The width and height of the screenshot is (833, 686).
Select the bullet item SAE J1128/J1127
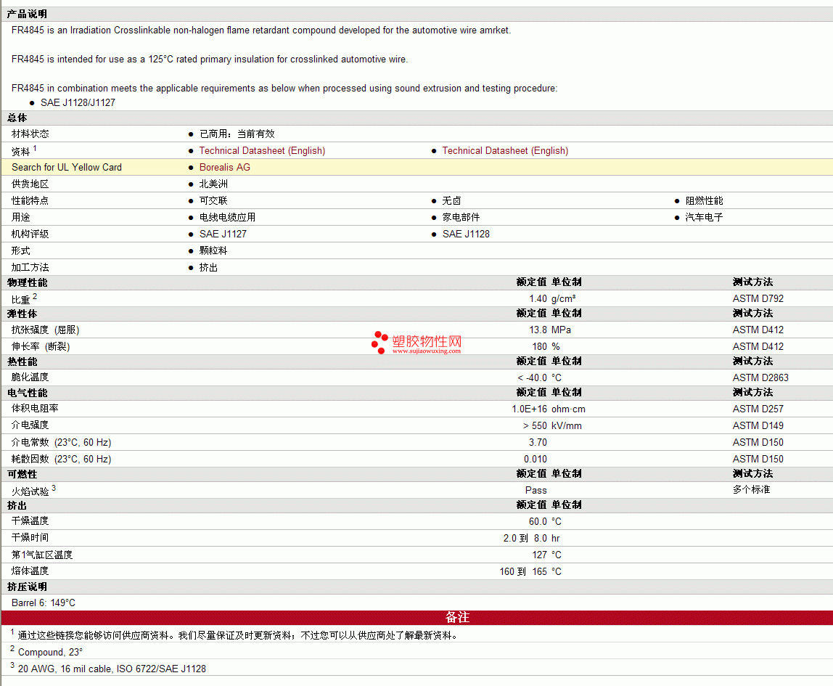pos(78,102)
